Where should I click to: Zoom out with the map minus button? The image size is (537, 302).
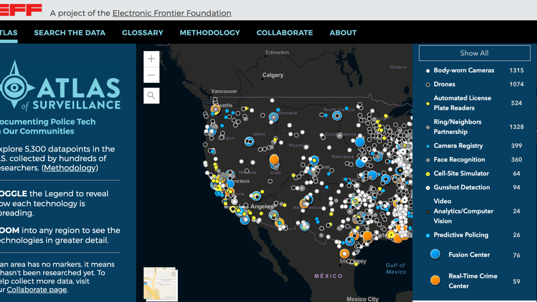[x=151, y=75]
